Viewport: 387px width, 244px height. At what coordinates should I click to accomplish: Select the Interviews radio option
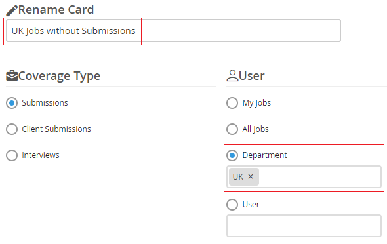click(x=12, y=155)
